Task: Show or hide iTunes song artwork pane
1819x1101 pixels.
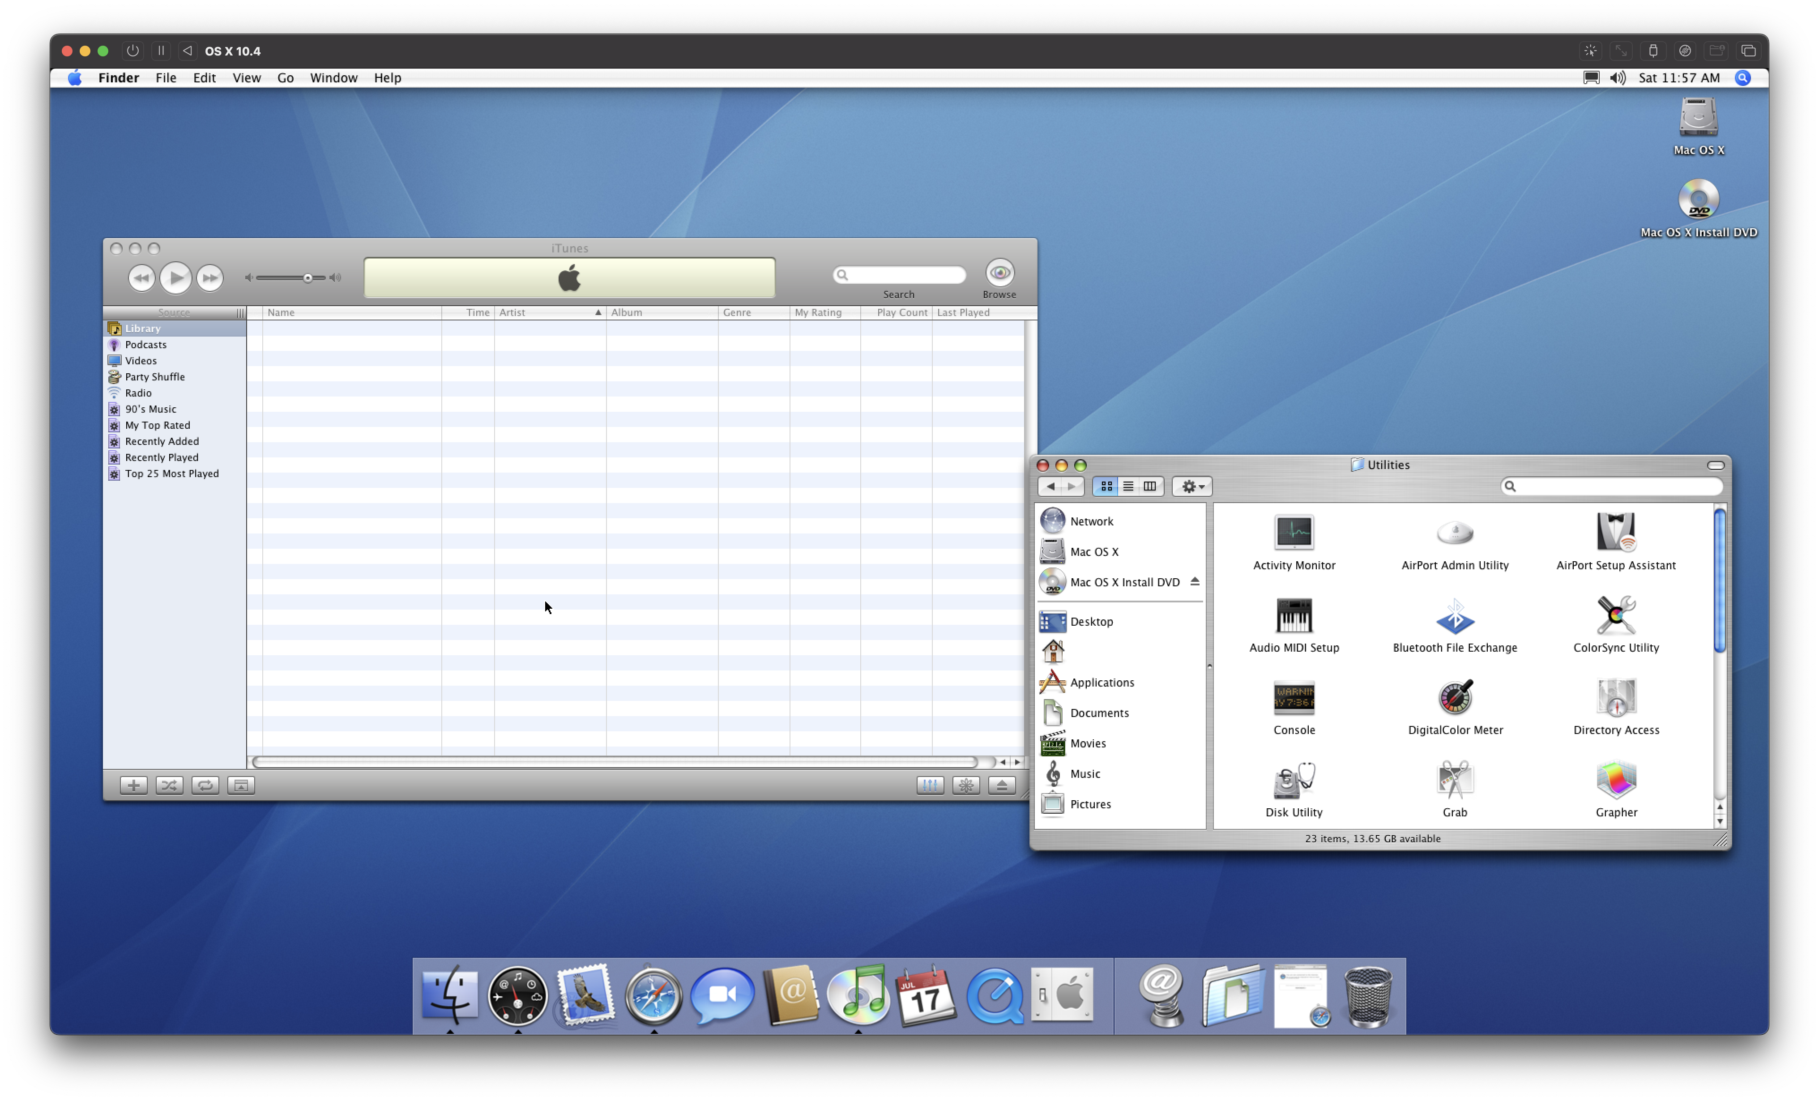Action: (x=241, y=785)
